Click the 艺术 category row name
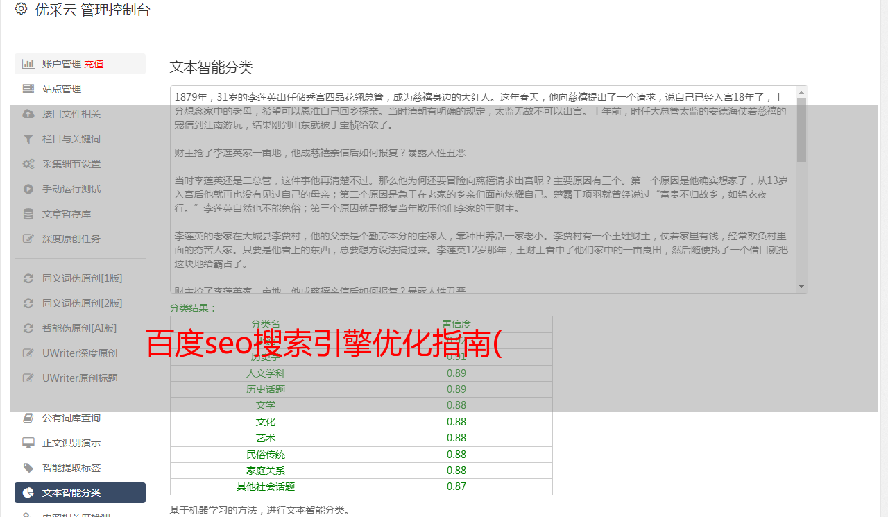The width and height of the screenshot is (888, 517). tap(266, 438)
